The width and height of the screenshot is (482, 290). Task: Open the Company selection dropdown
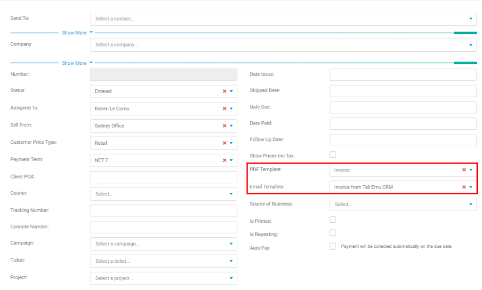point(470,44)
